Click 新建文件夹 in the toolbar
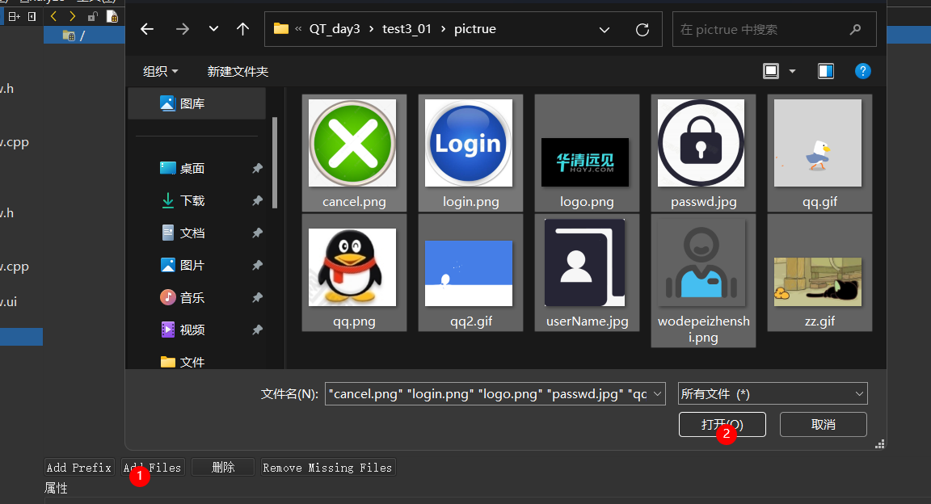Screen dimensions: 931x504 238,71
